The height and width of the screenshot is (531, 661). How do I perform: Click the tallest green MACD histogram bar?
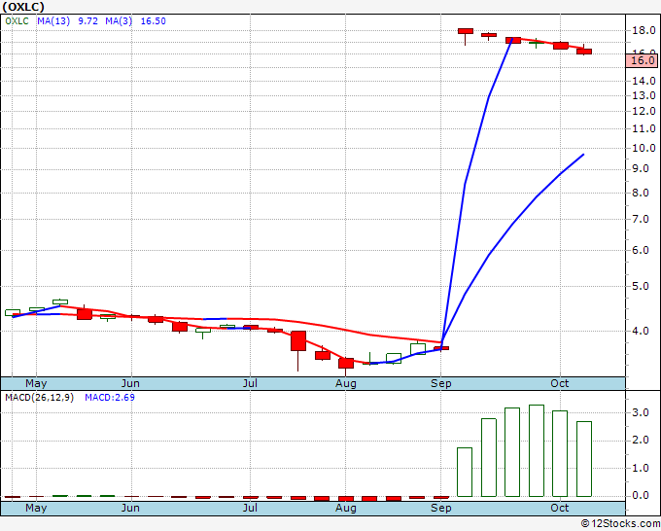[x=537, y=451]
